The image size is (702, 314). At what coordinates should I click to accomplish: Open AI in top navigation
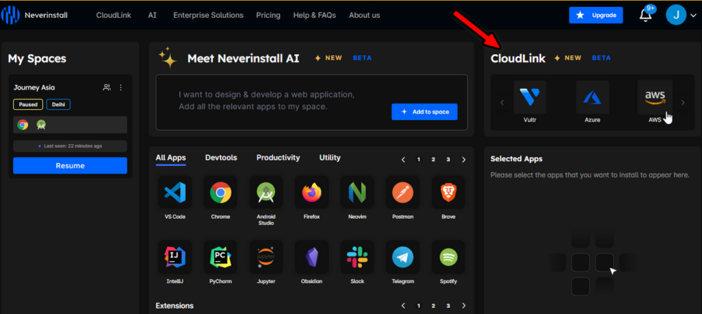point(152,15)
